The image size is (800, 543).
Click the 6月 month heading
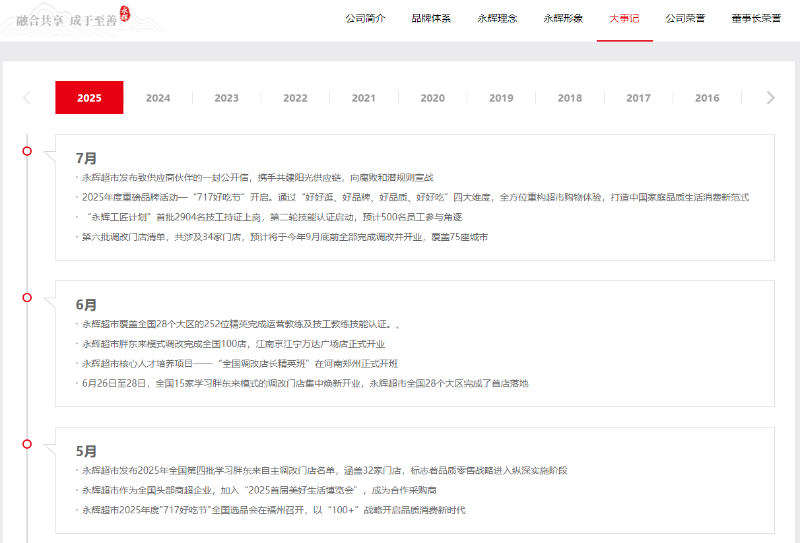coord(86,305)
